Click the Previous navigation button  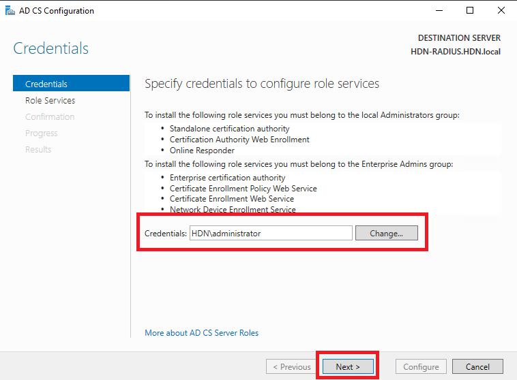point(291,366)
